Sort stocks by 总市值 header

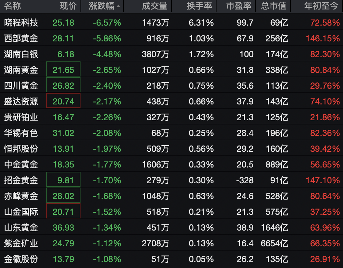[273, 6]
